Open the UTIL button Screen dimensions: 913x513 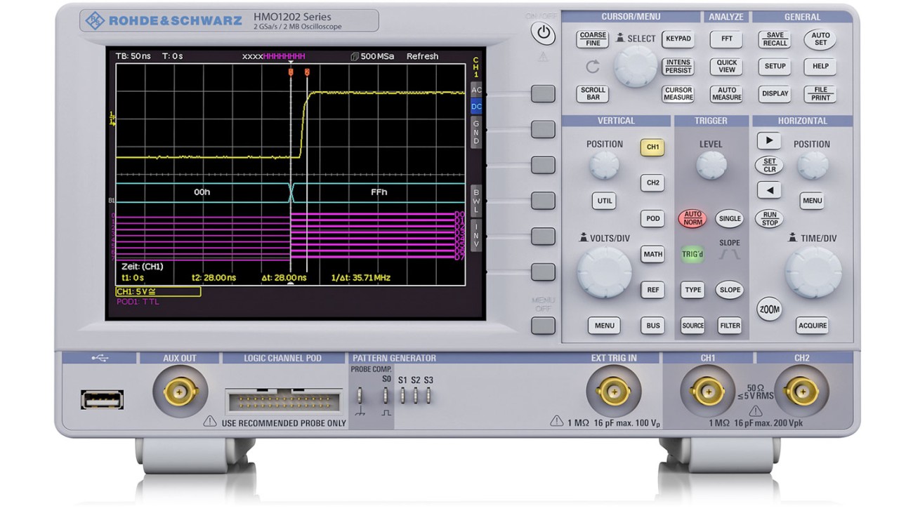click(x=604, y=201)
